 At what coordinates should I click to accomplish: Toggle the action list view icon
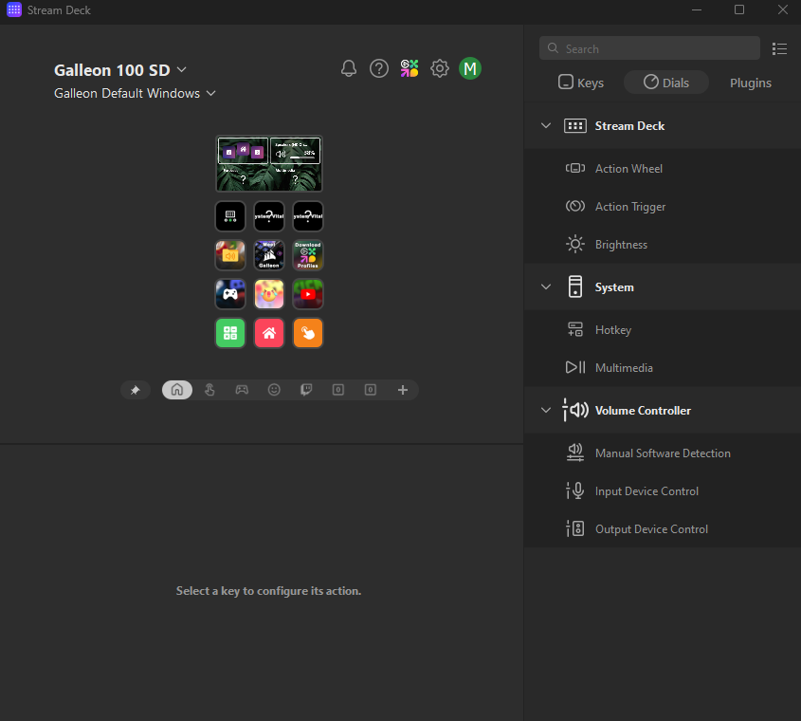[x=779, y=48]
